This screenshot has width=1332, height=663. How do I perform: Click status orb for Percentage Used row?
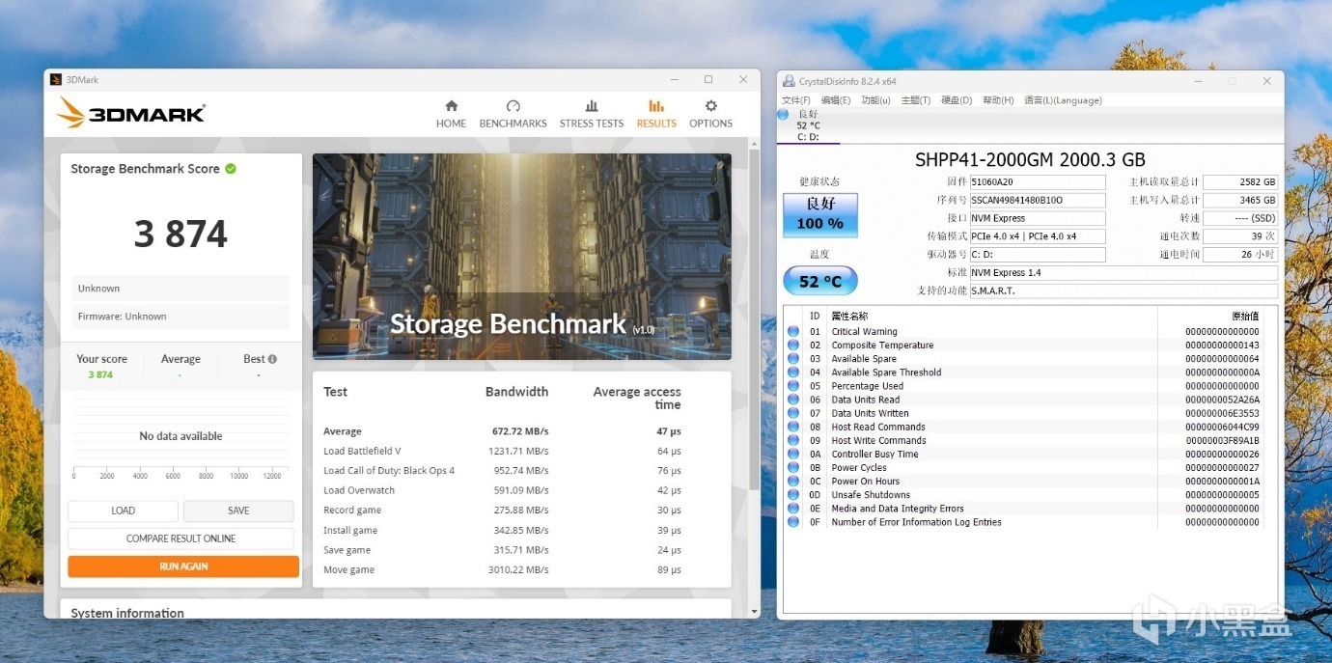(793, 386)
